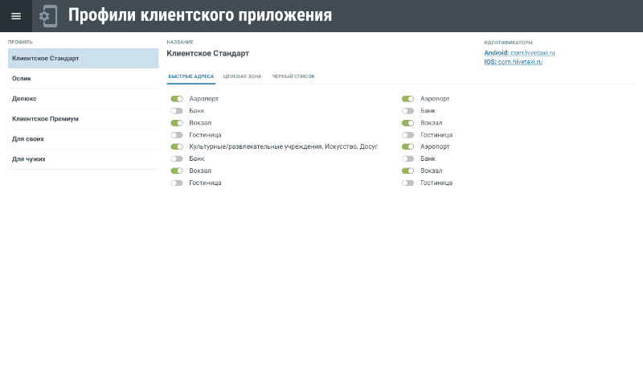
Task: Pick the Для своих profile
Action: click(x=83, y=139)
